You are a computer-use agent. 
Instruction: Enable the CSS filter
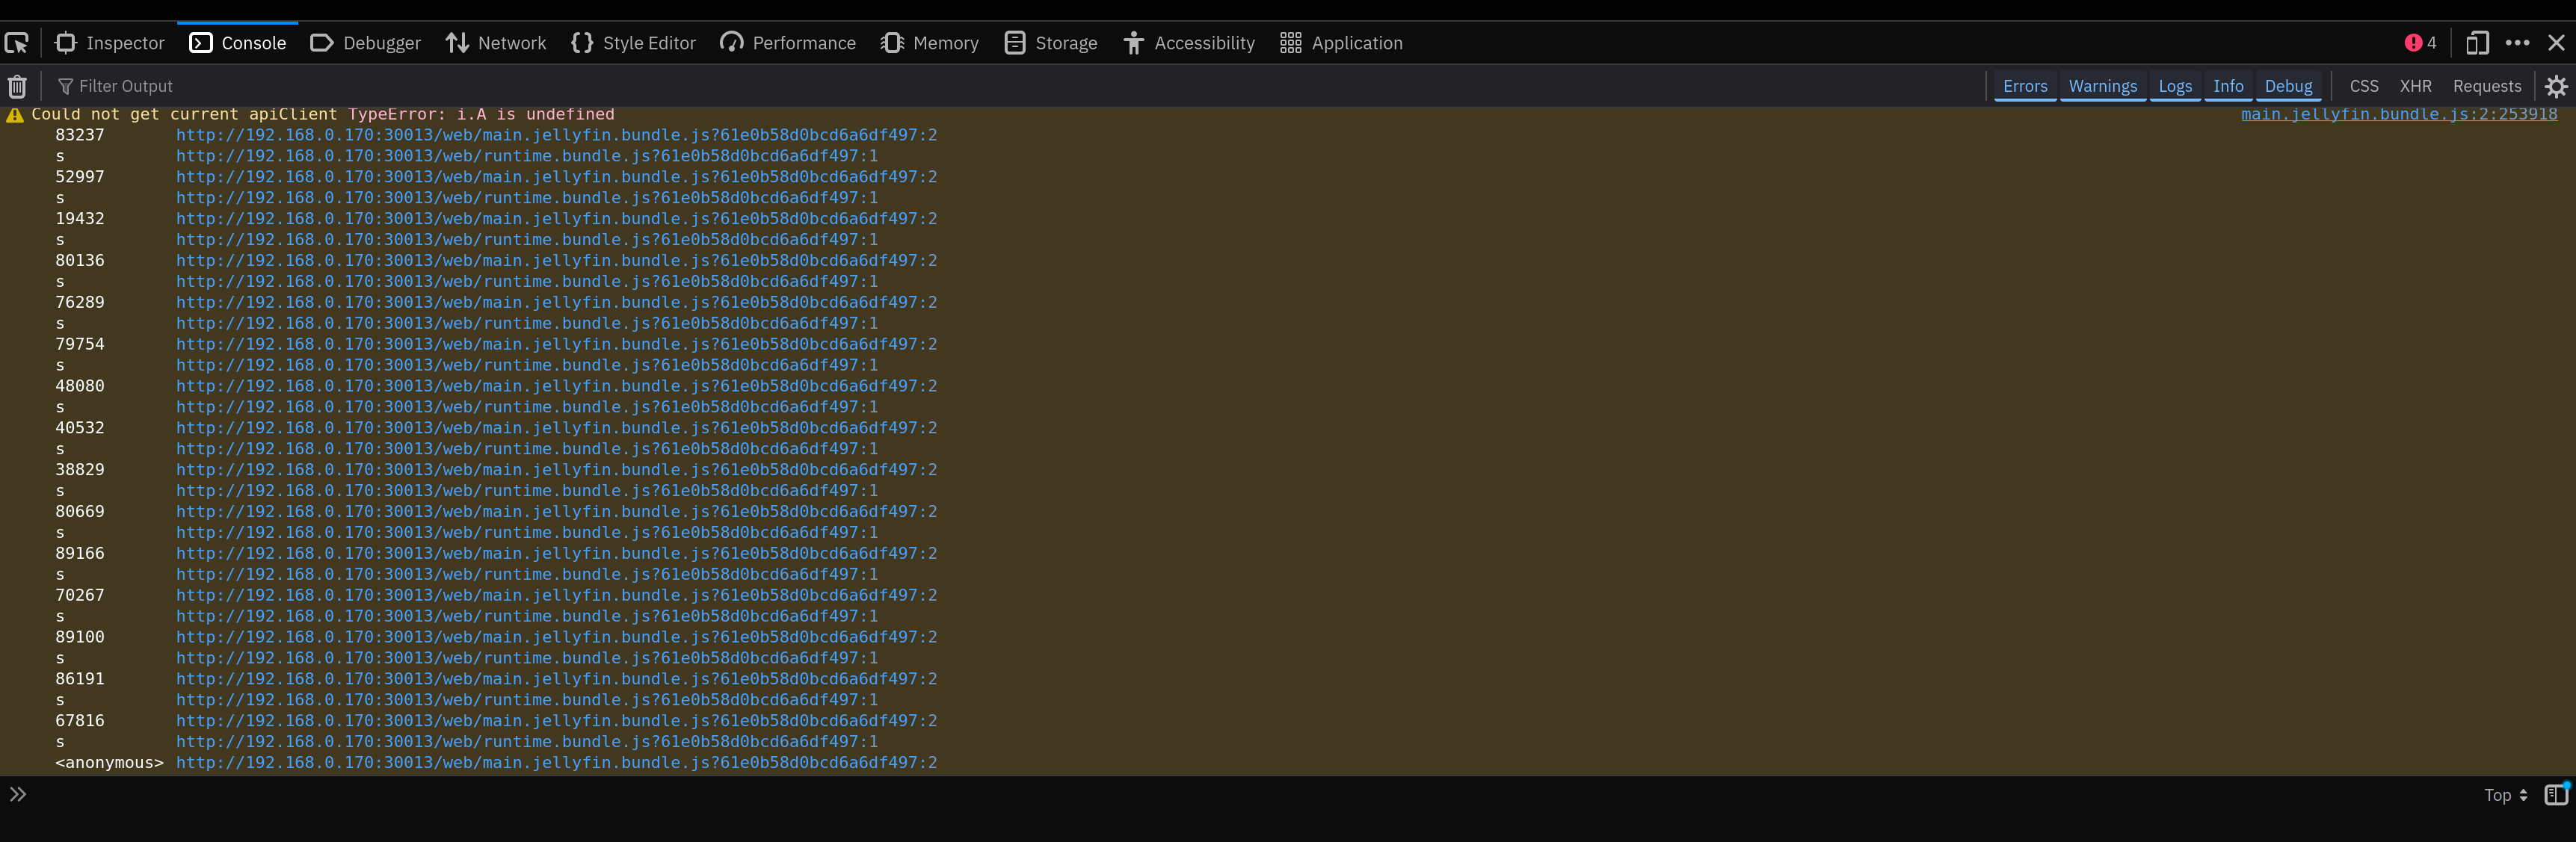(x=2363, y=86)
